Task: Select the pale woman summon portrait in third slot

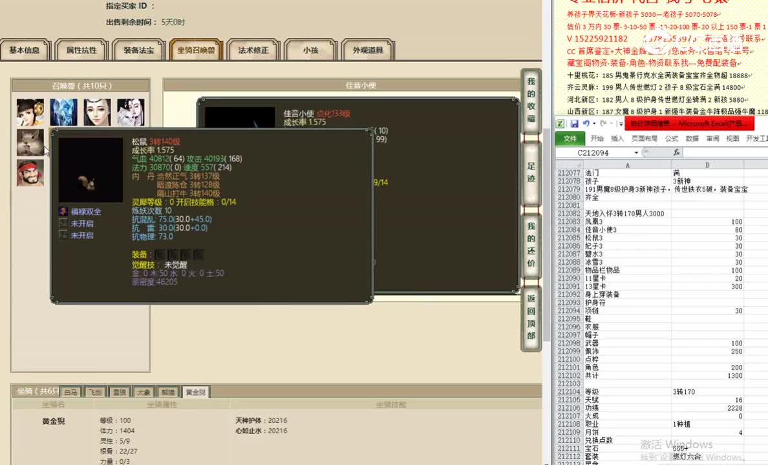Action: click(x=97, y=112)
